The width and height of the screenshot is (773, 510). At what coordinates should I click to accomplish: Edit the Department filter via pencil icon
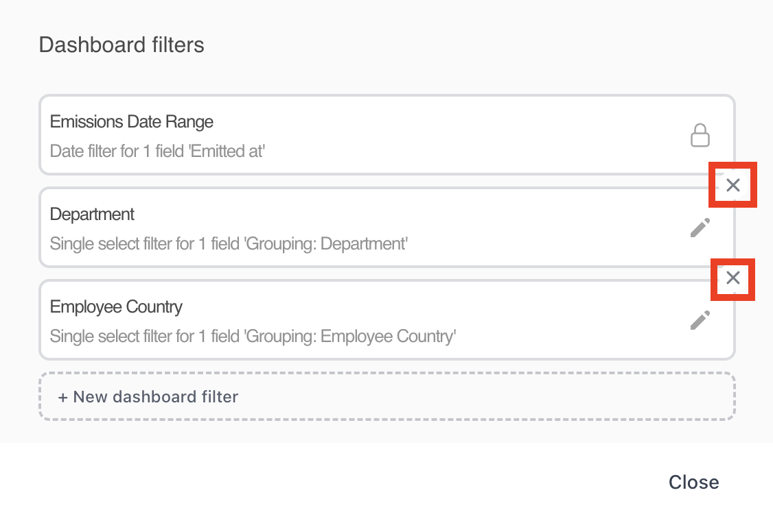(x=700, y=228)
